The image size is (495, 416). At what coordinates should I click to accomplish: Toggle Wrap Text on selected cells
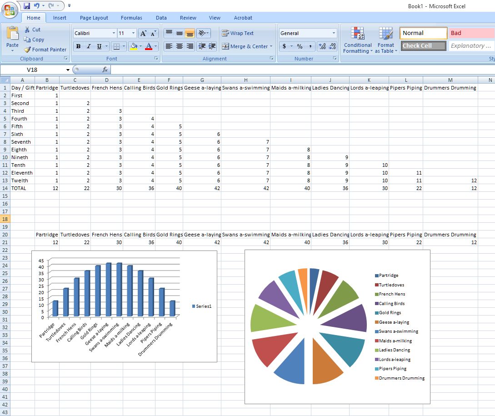click(x=238, y=33)
